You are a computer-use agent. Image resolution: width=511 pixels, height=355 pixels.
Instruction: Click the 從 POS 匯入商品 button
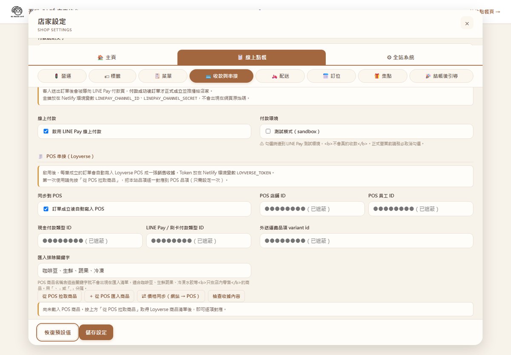(x=109, y=296)
